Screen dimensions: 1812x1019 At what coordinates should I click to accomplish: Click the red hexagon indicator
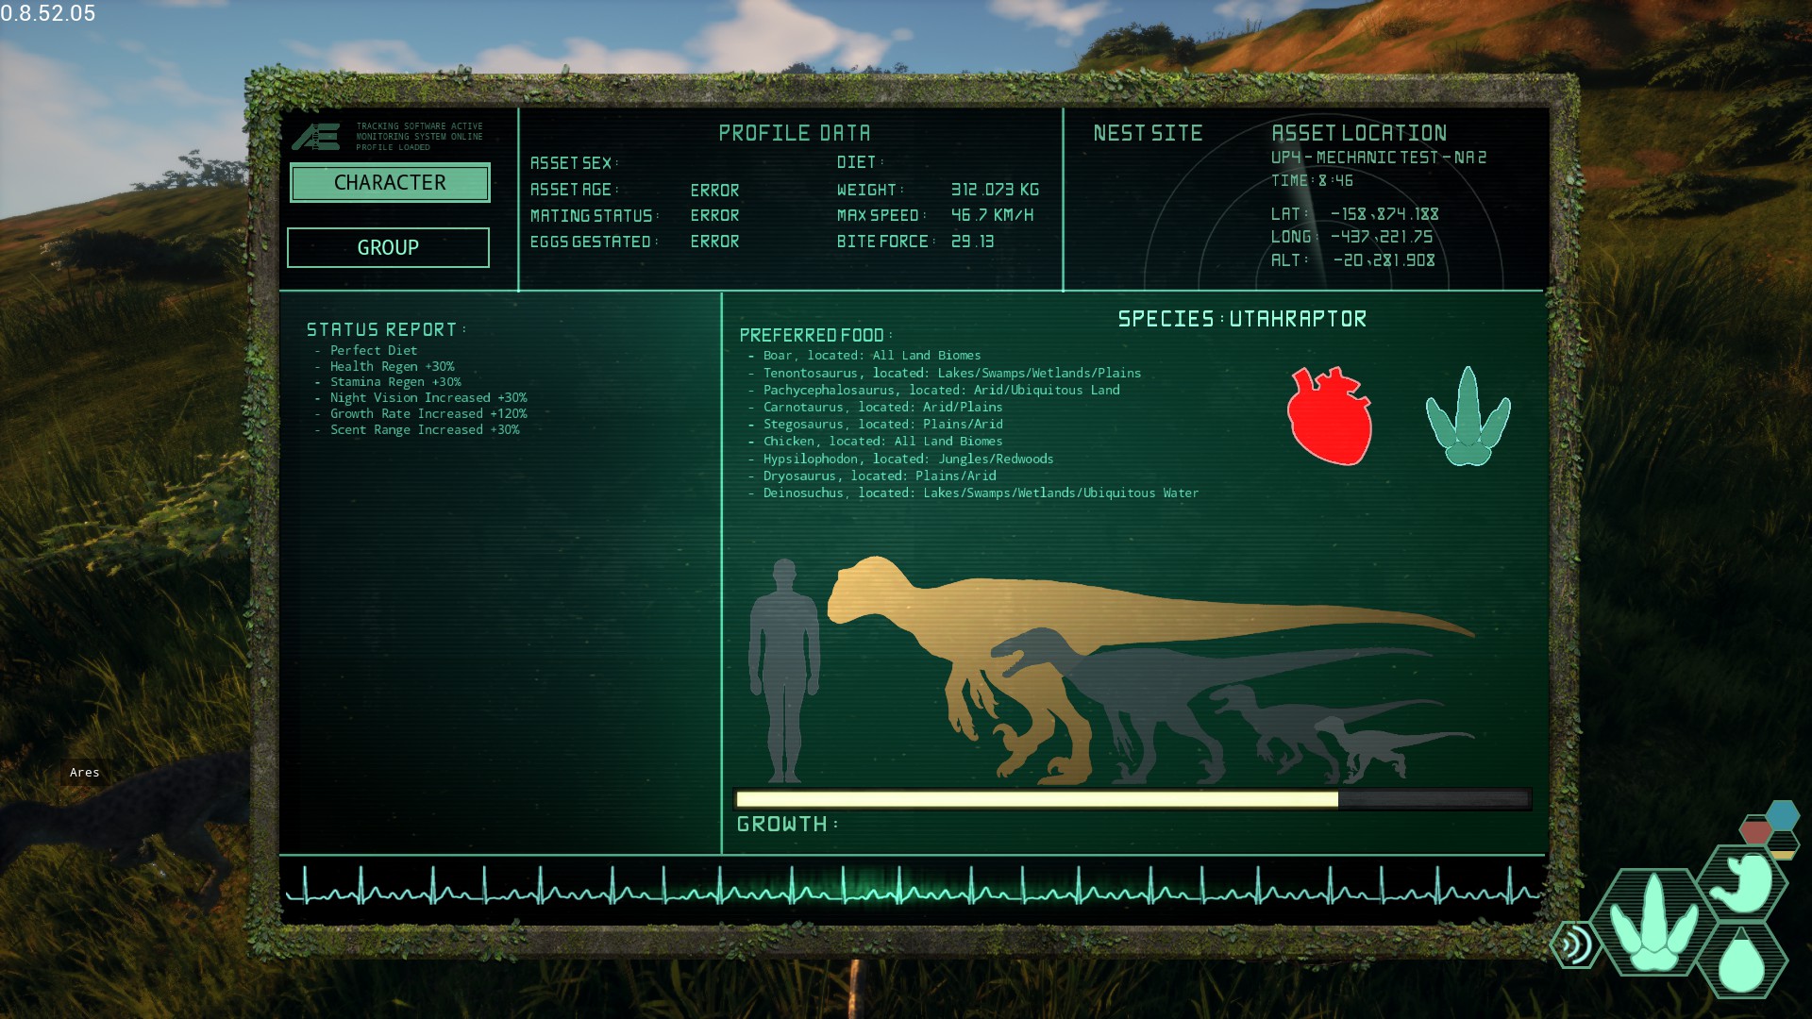coord(1755,832)
